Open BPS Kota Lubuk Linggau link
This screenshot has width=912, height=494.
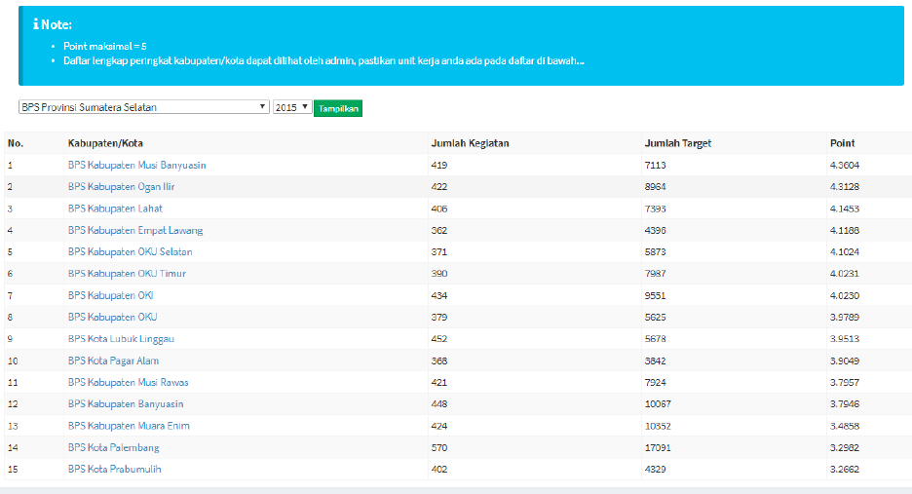pyautogui.click(x=121, y=339)
